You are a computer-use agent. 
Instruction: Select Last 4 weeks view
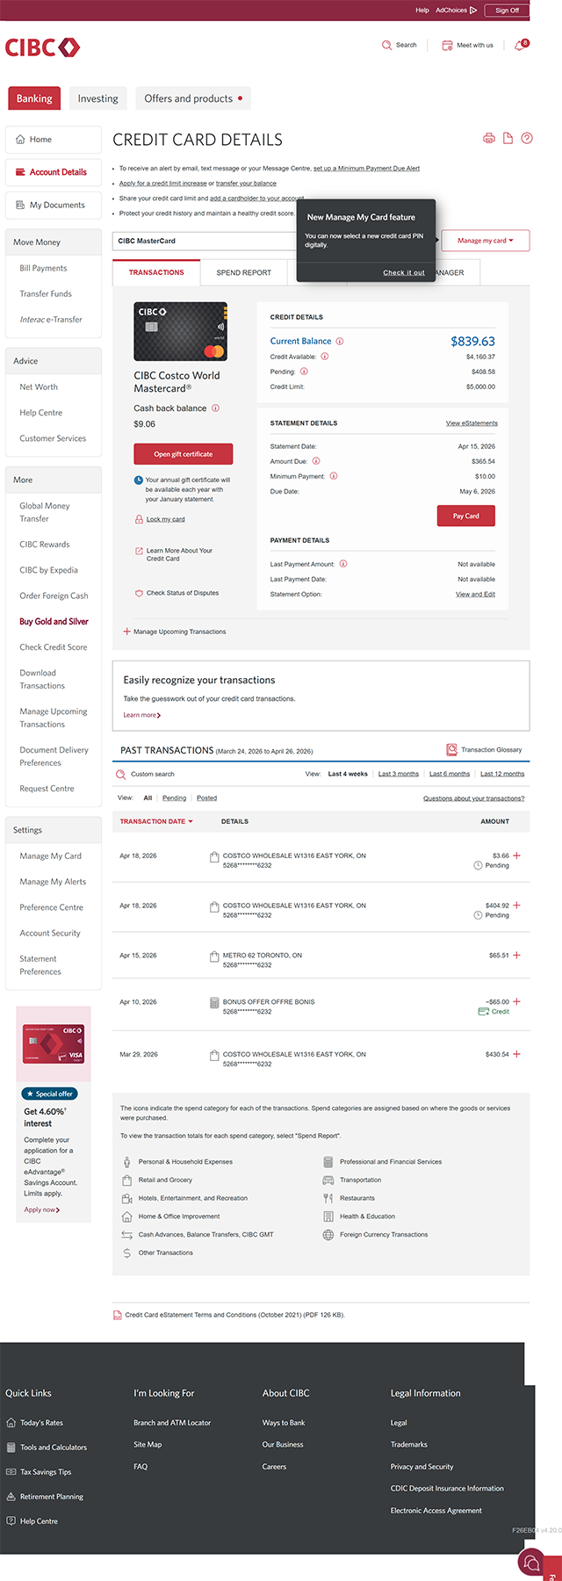[348, 774]
